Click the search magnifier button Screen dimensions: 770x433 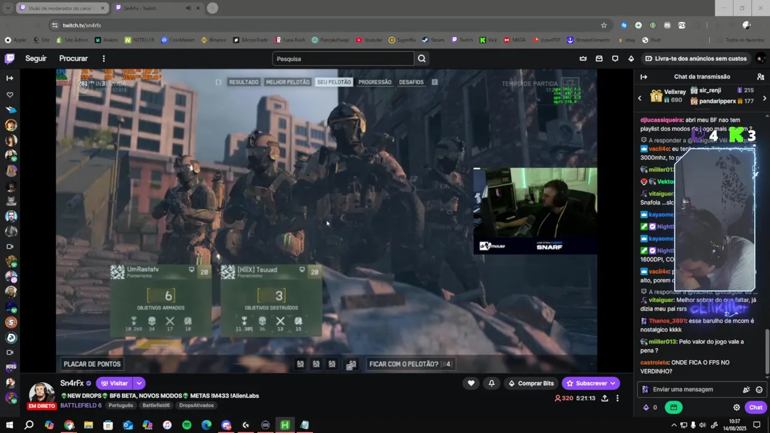422,58
